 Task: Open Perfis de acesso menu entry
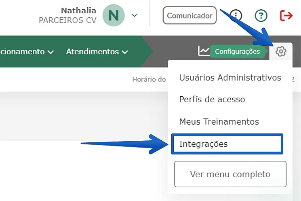[212, 99]
